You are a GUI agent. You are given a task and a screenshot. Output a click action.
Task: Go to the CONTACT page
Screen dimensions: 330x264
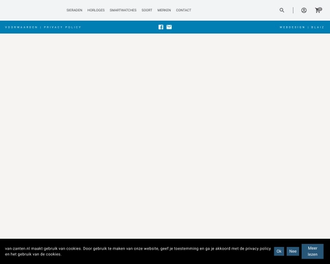pos(183,10)
